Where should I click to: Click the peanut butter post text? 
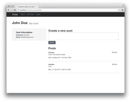57,55
